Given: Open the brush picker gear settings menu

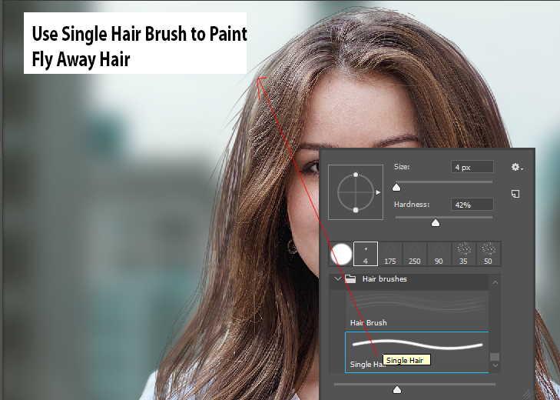Looking at the screenshot, I should [517, 167].
